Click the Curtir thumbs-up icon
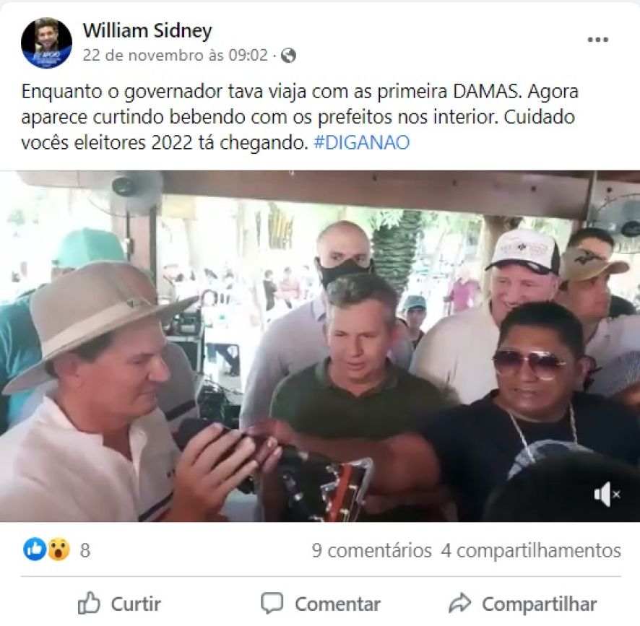The height and width of the screenshot is (626, 640). pos(89,603)
